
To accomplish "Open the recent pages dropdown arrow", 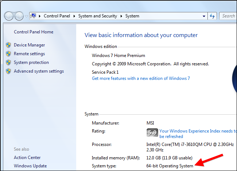I will tap(26, 16).
